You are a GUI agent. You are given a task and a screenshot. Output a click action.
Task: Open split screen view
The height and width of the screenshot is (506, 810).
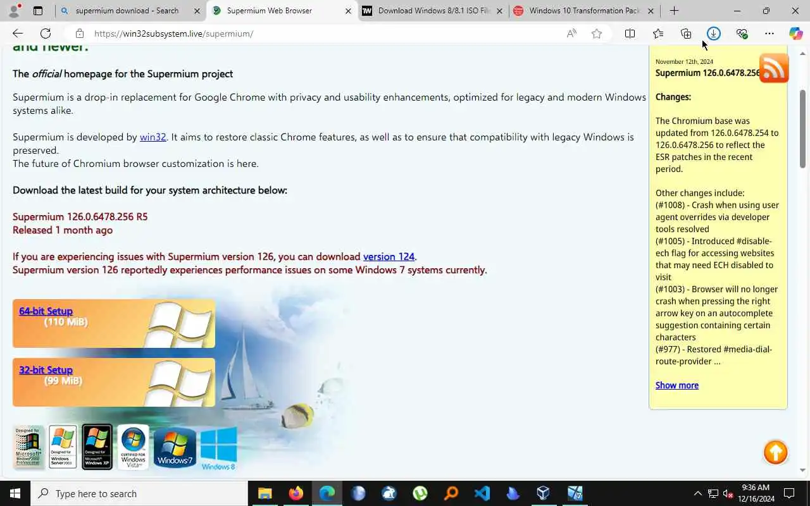pyautogui.click(x=630, y=34)
